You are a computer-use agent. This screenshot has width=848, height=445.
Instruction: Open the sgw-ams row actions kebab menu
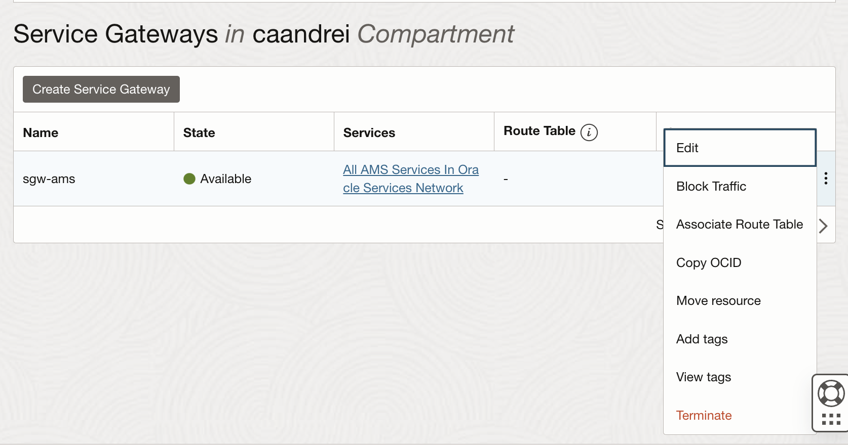[826, 179]
